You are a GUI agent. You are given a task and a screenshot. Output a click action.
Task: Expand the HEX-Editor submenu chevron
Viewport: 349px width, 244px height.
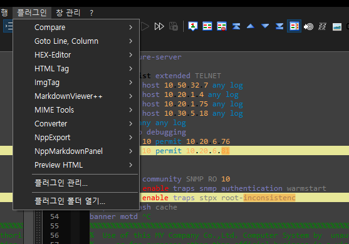tap(131, 55)
